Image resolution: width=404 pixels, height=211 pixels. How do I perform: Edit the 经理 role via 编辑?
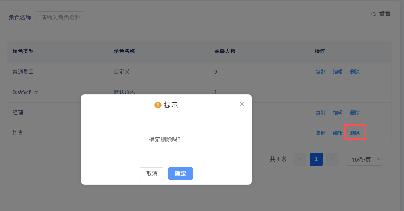coord(338,113)
